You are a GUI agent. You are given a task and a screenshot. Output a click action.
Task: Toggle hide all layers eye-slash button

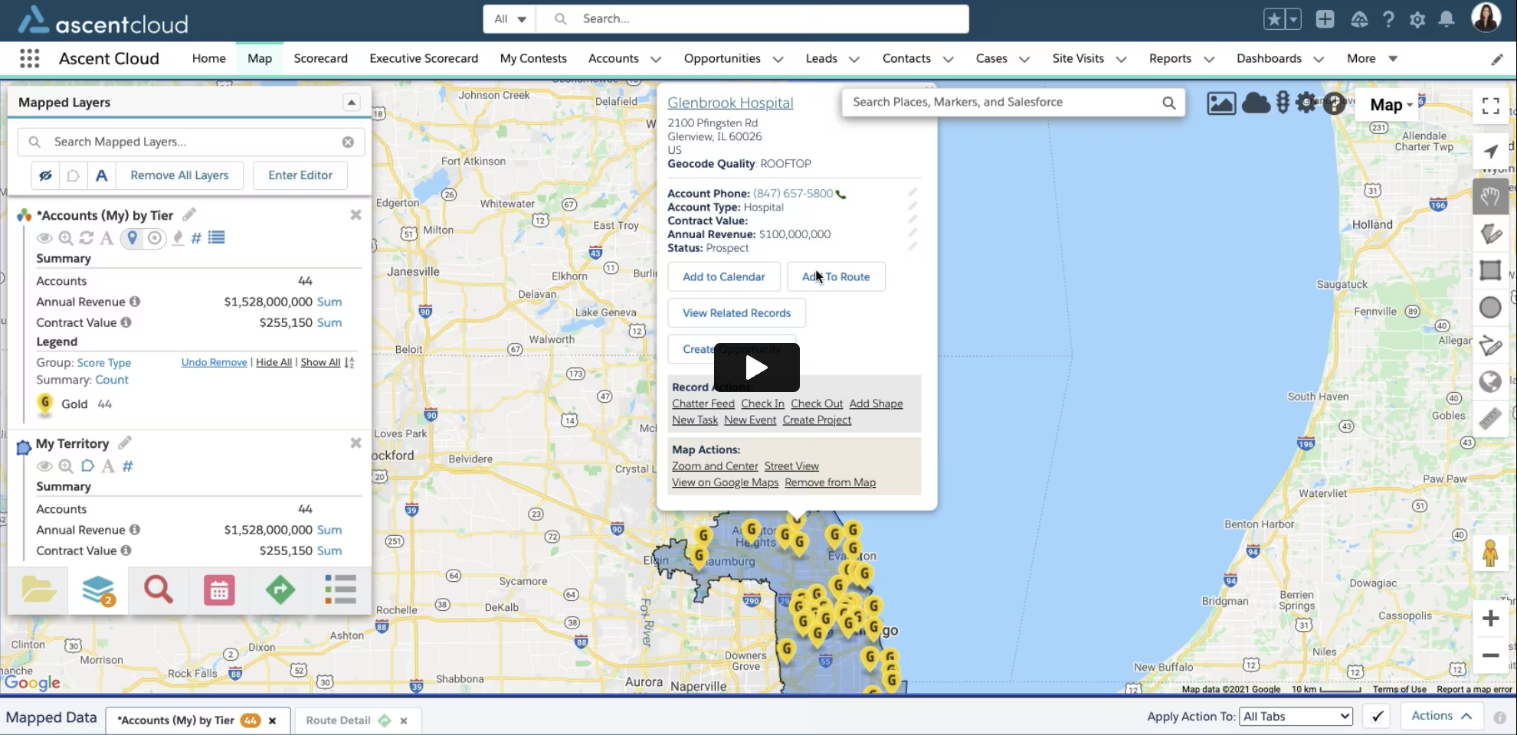[46, 175]
